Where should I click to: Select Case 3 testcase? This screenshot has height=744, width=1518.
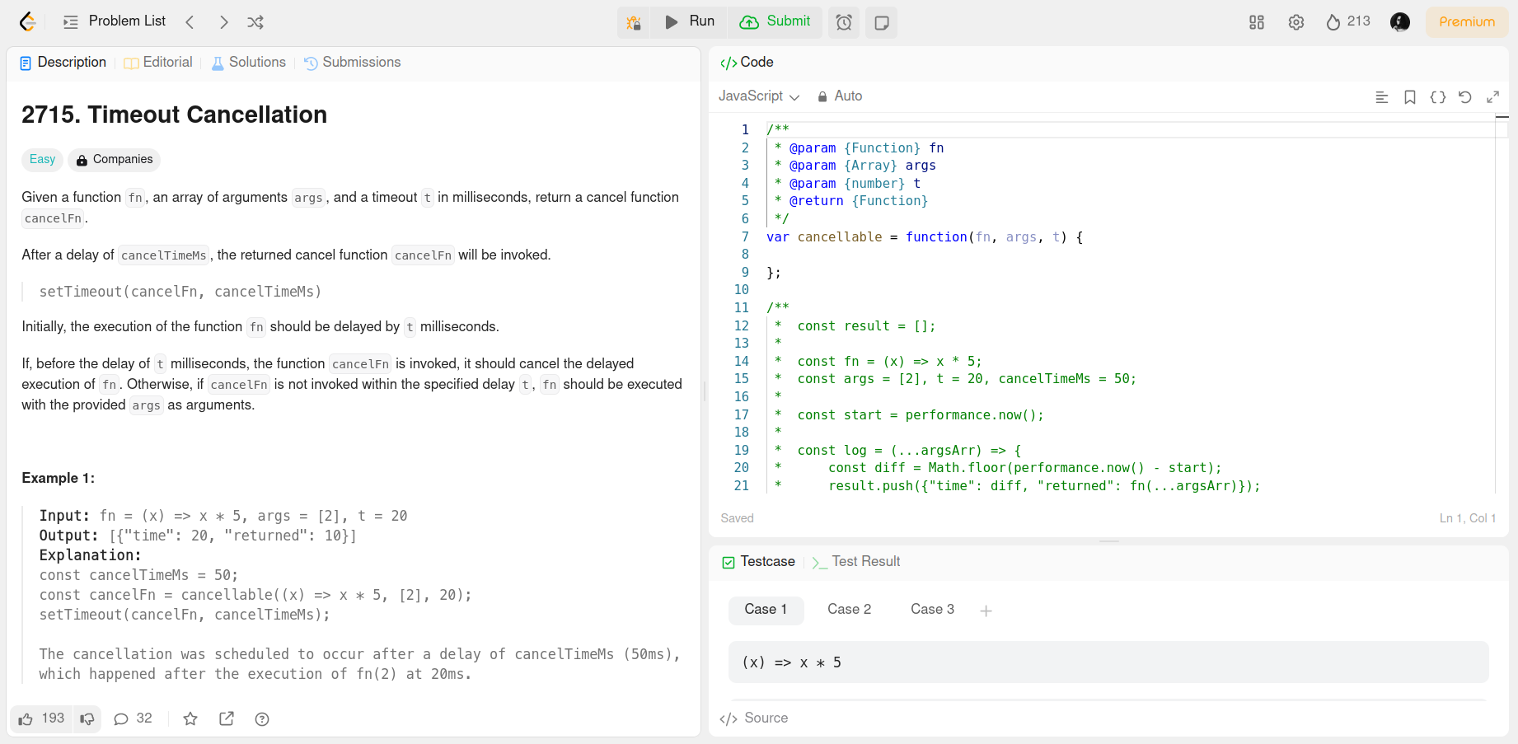click(933, 610)
